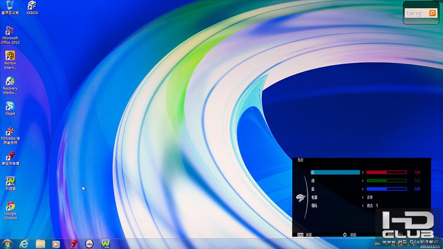This screenshot has height=249, width=443.
Task: Launch Internet Explorer from the taskbar
Action: coord(24,243)
